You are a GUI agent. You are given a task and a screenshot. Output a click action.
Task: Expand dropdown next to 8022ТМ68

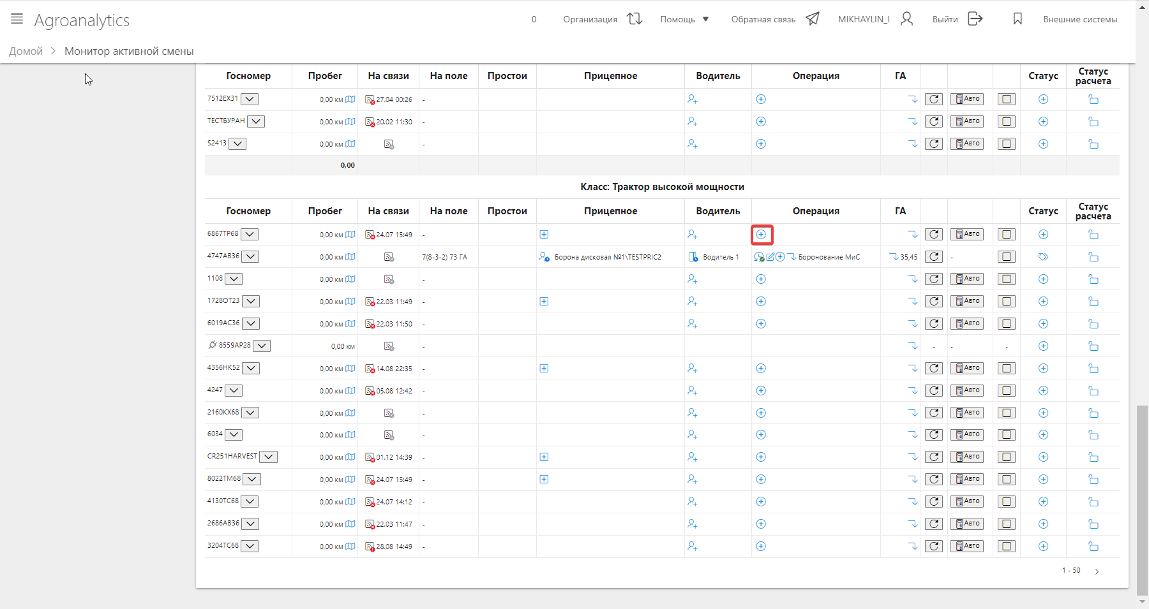pyautogui.click(x=252, y=479)
